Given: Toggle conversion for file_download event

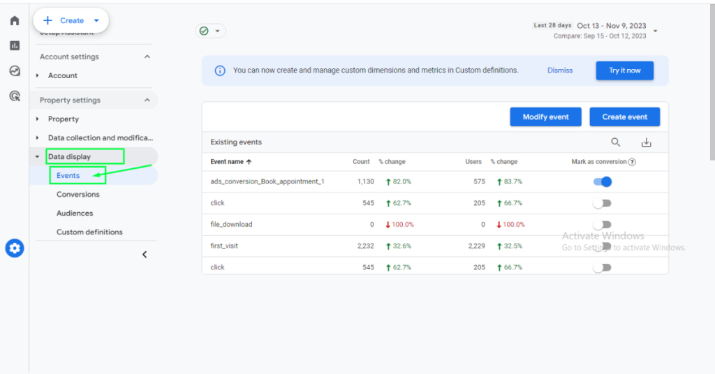Looking at the screenshot, I should pyautogui.click(x=602, y=225).
